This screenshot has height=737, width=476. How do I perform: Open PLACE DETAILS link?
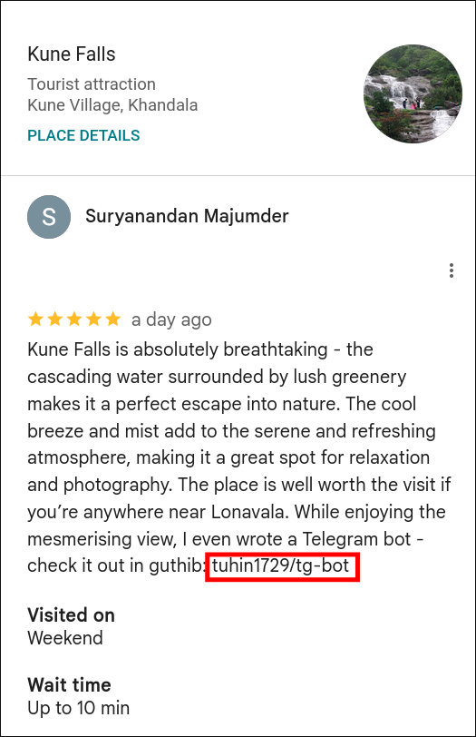83,135
